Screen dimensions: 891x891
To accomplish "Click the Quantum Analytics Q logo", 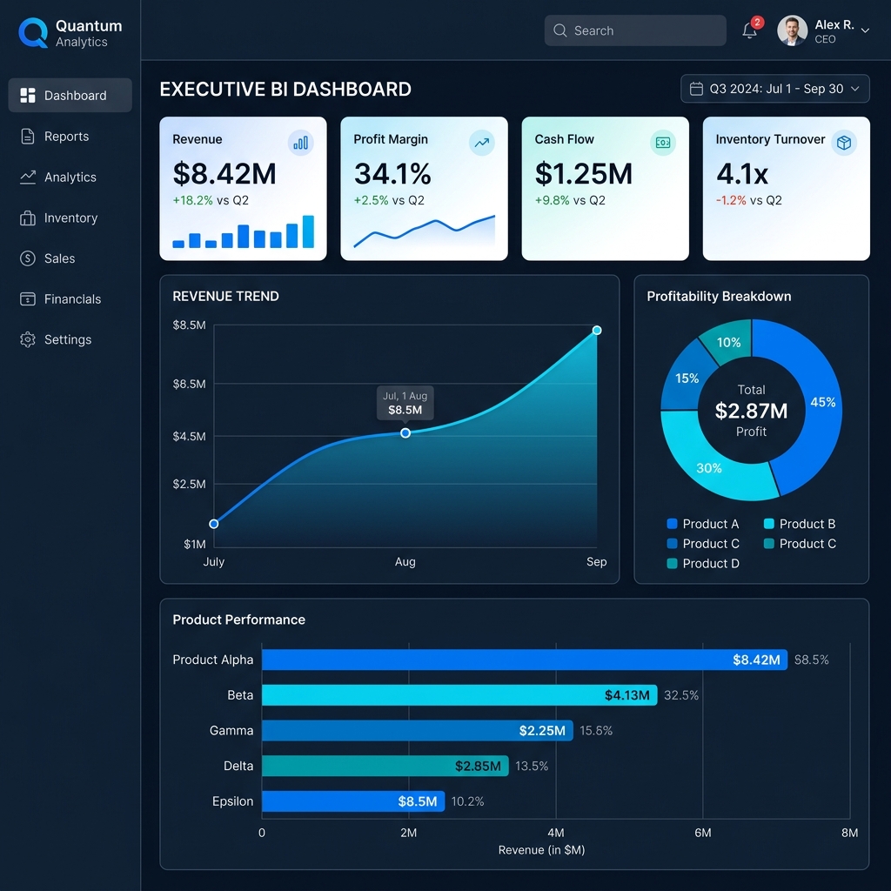I will 33,32.
